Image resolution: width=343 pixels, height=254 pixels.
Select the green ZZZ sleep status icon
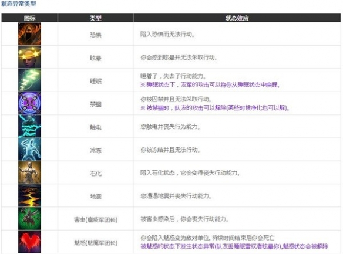[x=29, y=80]
